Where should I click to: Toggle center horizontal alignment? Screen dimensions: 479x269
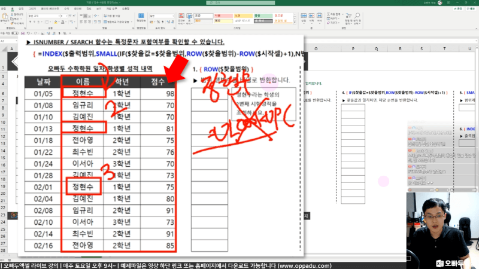85,22
